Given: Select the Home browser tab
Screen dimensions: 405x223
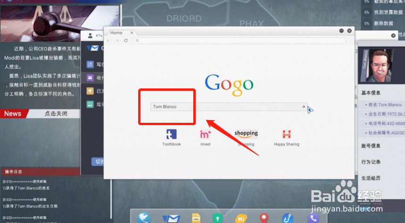Looking at the screenshot, I should [116, 33].
